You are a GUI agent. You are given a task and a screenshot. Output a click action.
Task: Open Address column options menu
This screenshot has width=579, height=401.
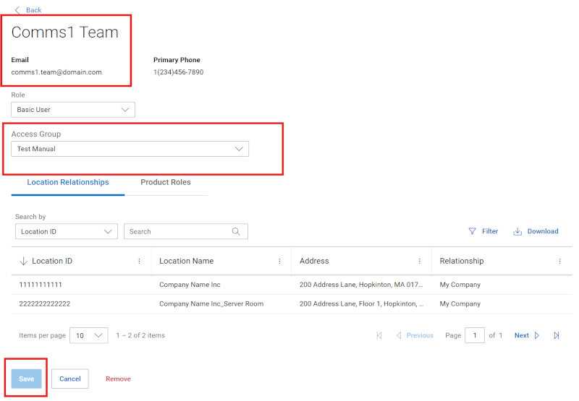tap(420, 261)
